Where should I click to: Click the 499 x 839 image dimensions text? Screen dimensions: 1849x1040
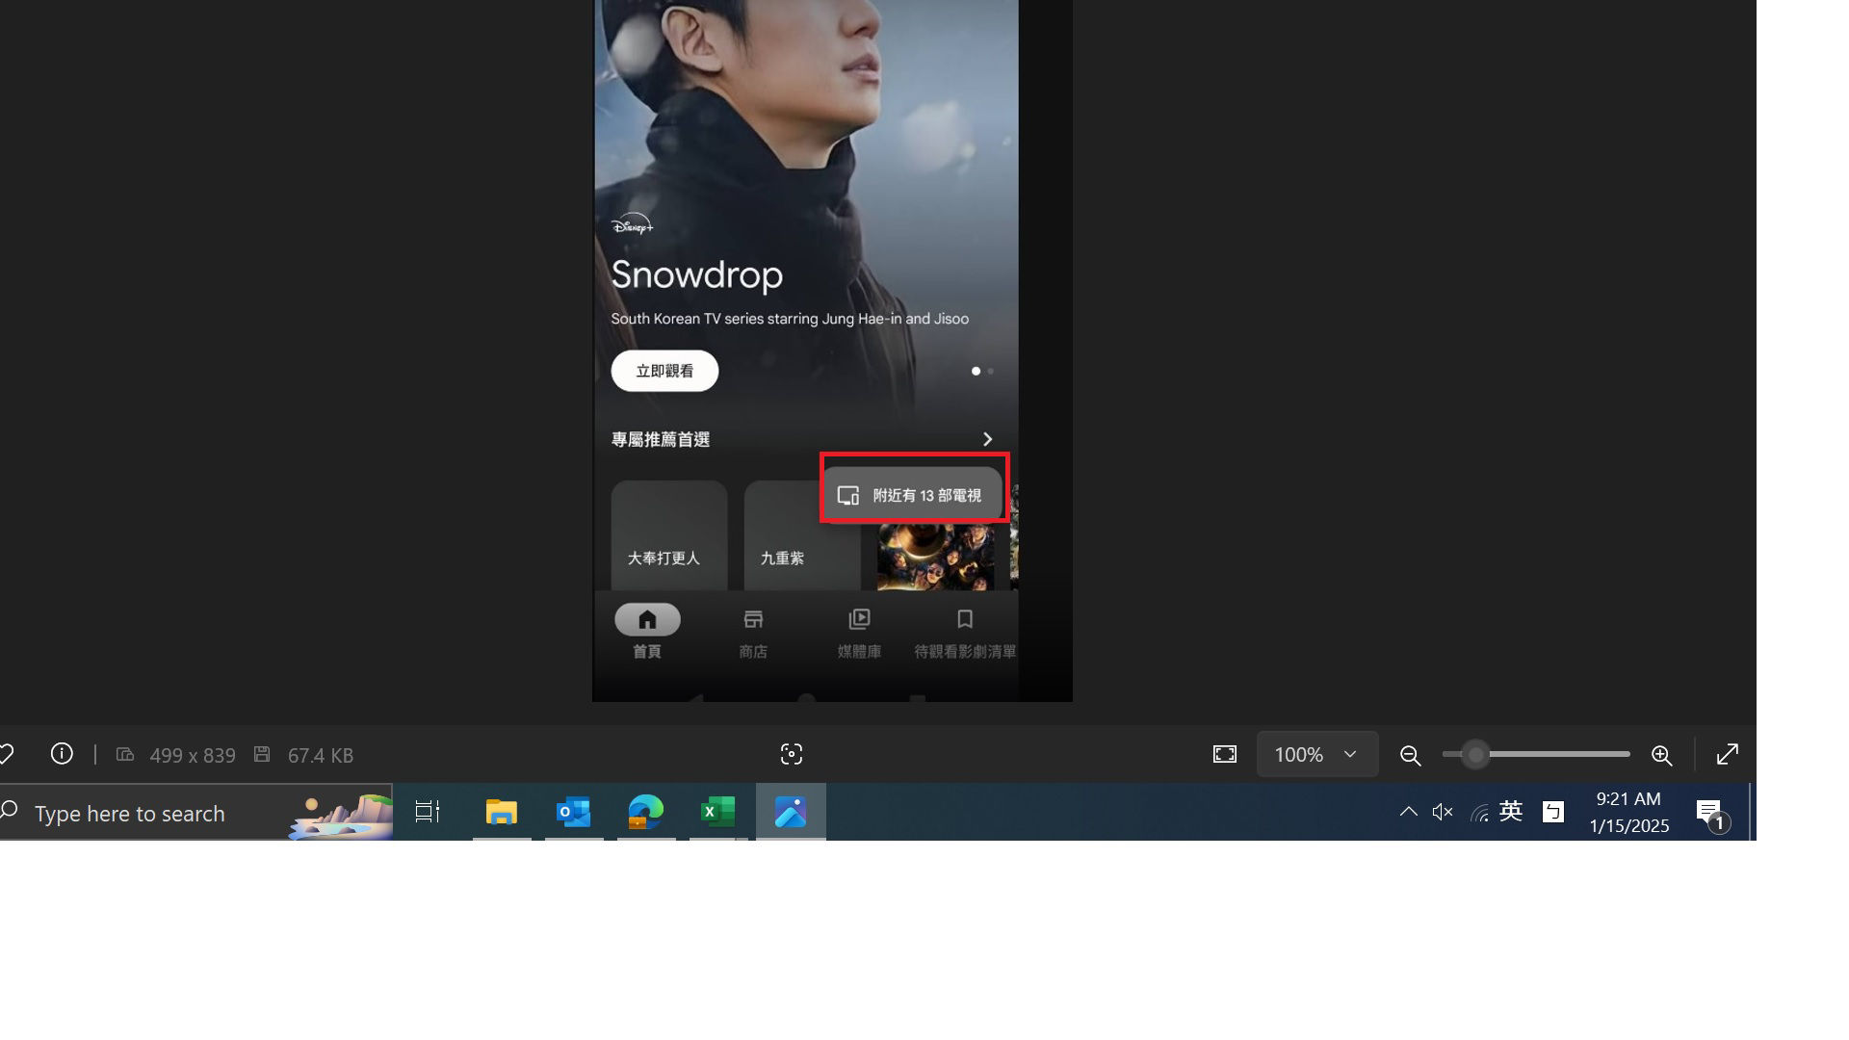pyautogui.click(x=193, y=755)
